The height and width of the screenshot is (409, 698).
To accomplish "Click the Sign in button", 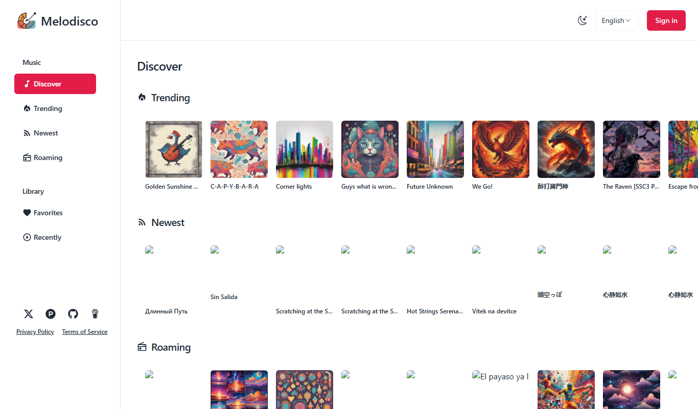I will click(666, 20).
